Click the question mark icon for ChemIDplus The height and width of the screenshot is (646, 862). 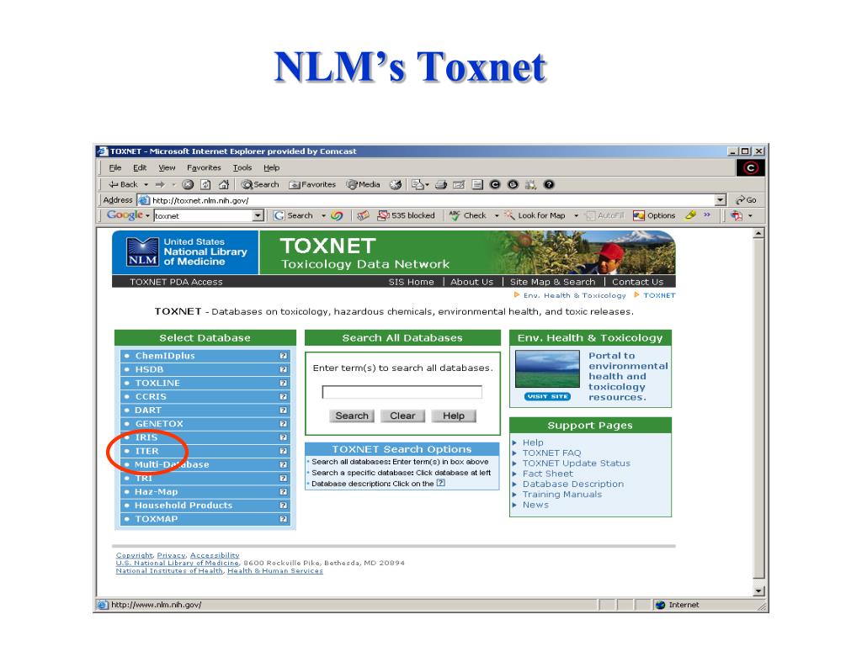[283, 356]
